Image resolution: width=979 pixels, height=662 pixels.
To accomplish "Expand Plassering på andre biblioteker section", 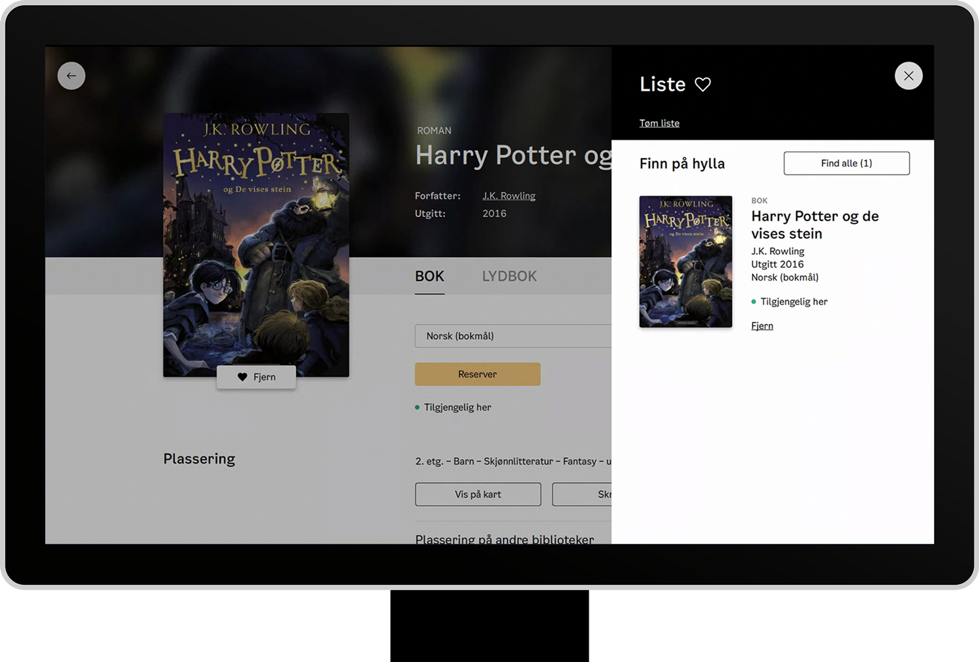I will click(x=505, y=539).
